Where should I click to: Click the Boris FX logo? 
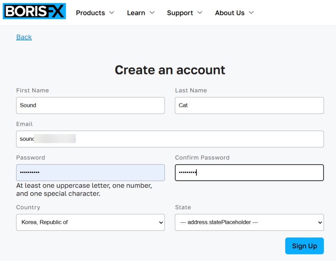[x=34, y=11]
